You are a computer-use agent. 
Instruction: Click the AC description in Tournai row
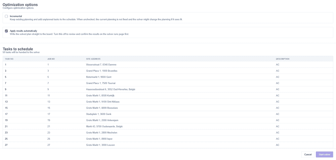coord(278,83)
